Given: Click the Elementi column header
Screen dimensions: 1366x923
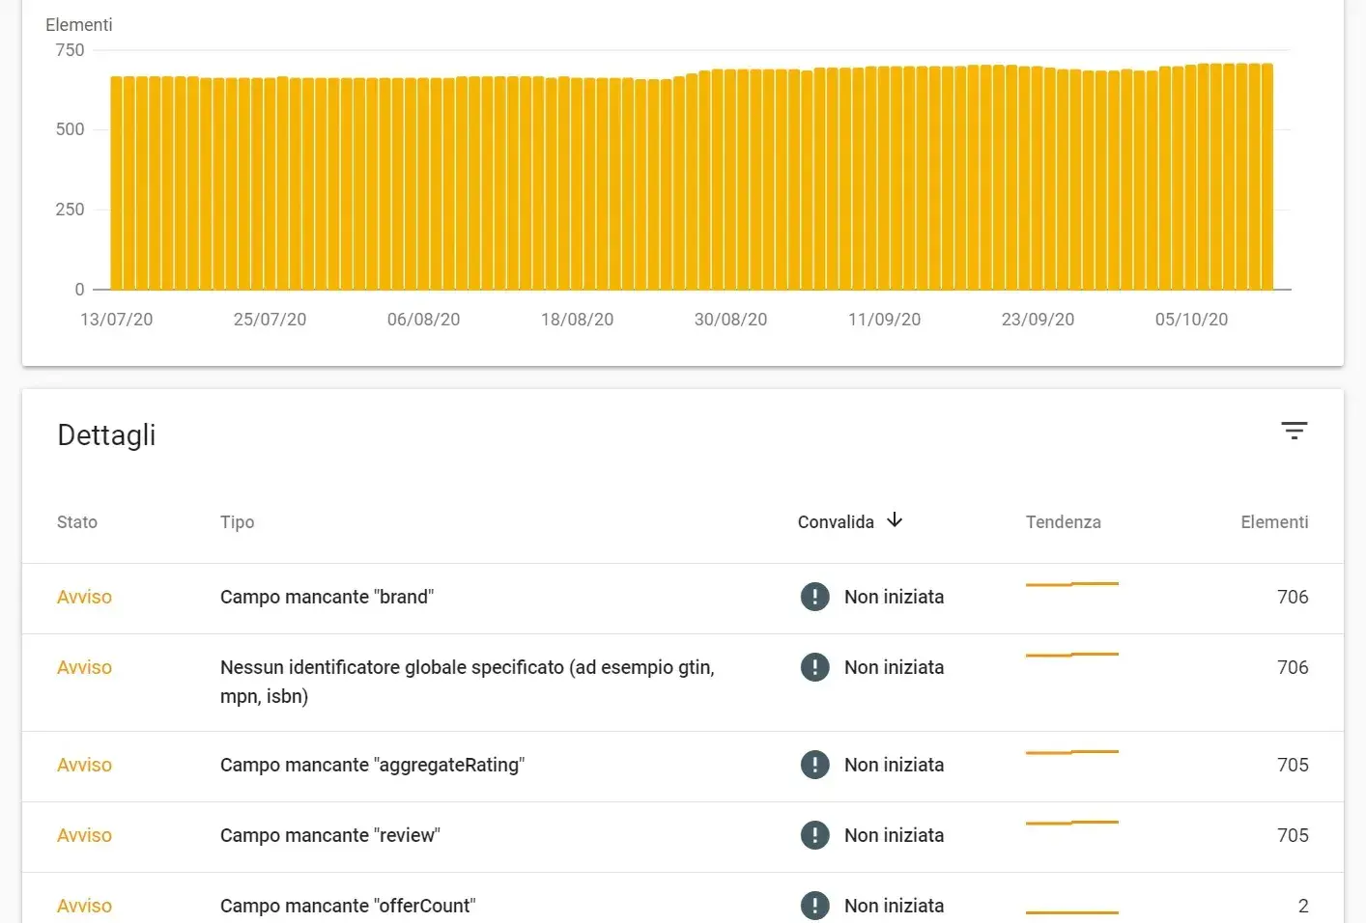Looking at the screenshot, I should coord(1274,522).
